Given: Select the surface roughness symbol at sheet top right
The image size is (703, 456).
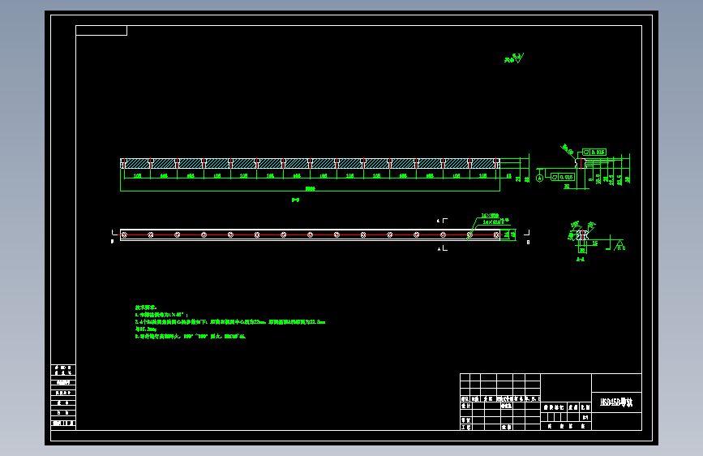Looking at the screenshot, I should (x=514, y=58).
